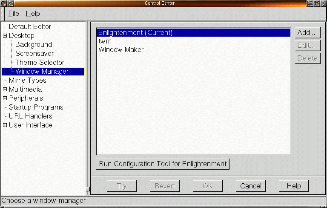Screen dimensions: 327x208
Task: Collapse the Desktop tree node
Action: (x=5, y=35)
